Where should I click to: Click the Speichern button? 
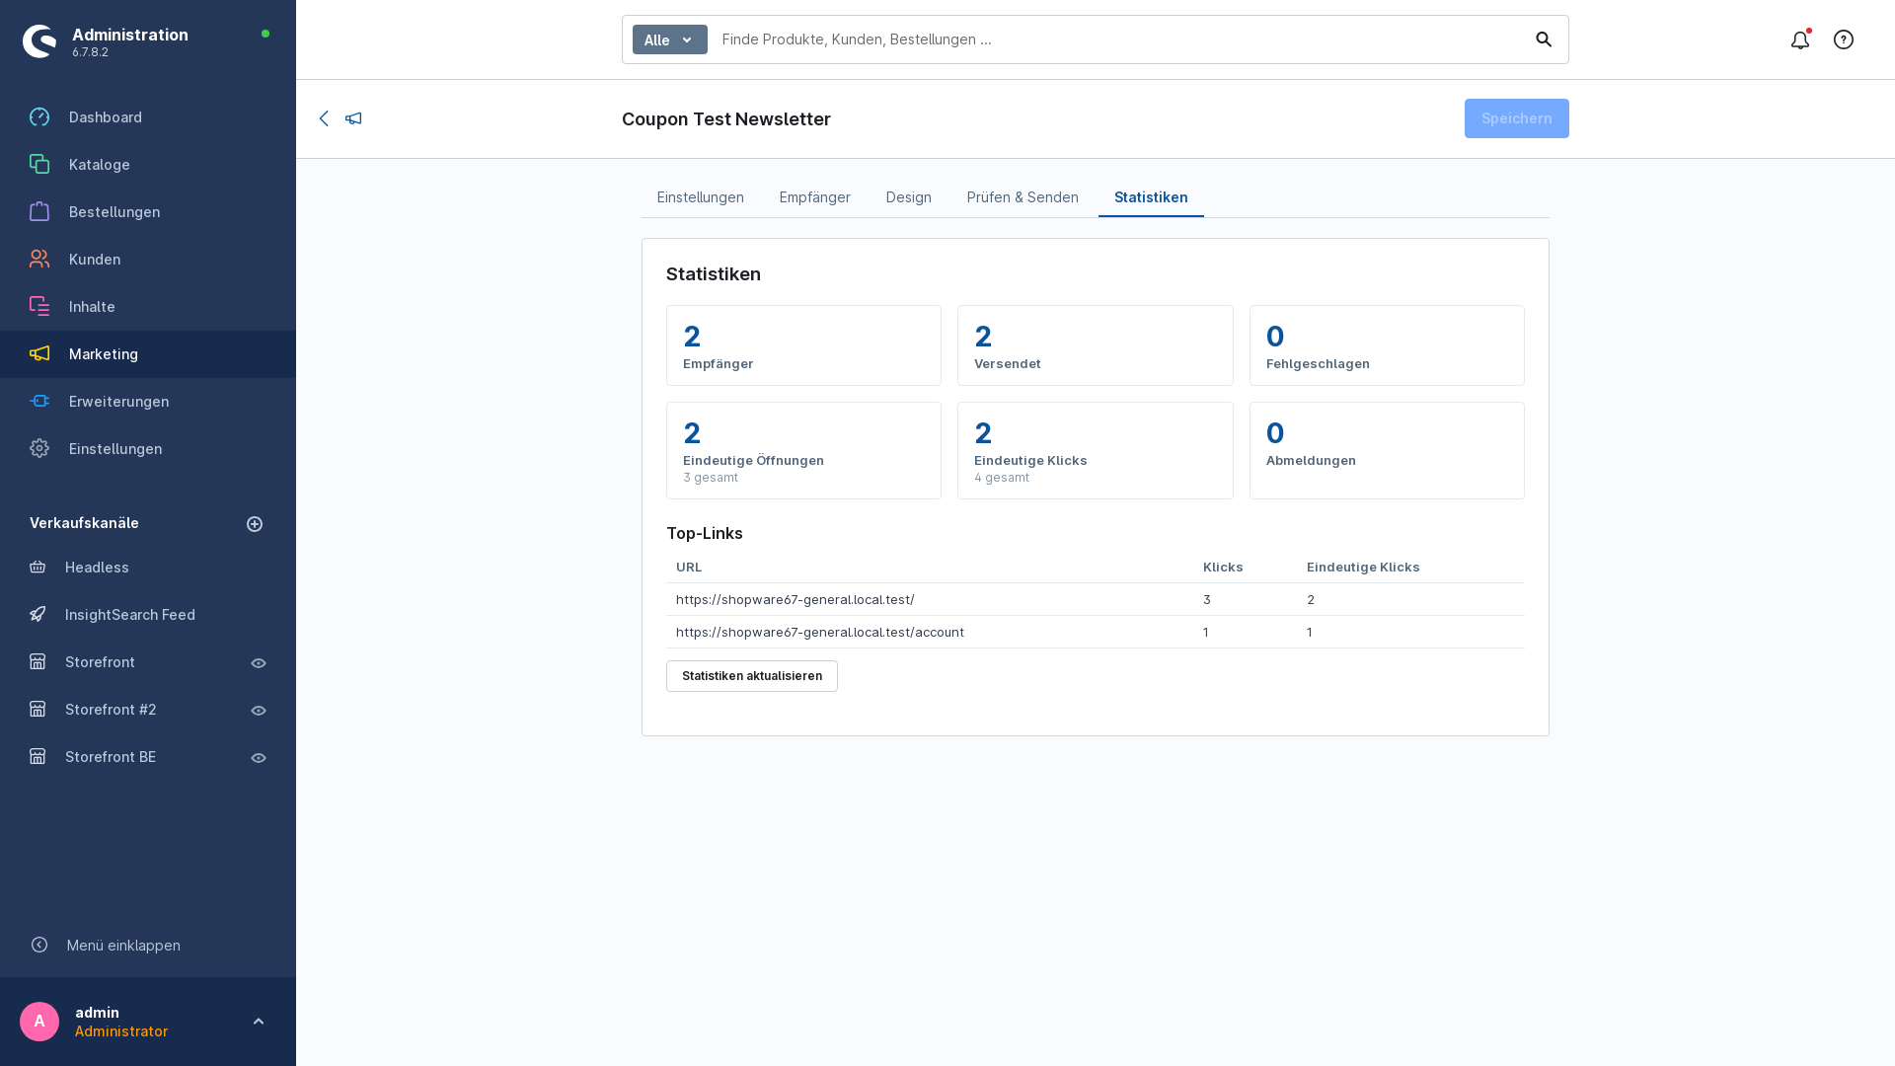(1517, 118)
